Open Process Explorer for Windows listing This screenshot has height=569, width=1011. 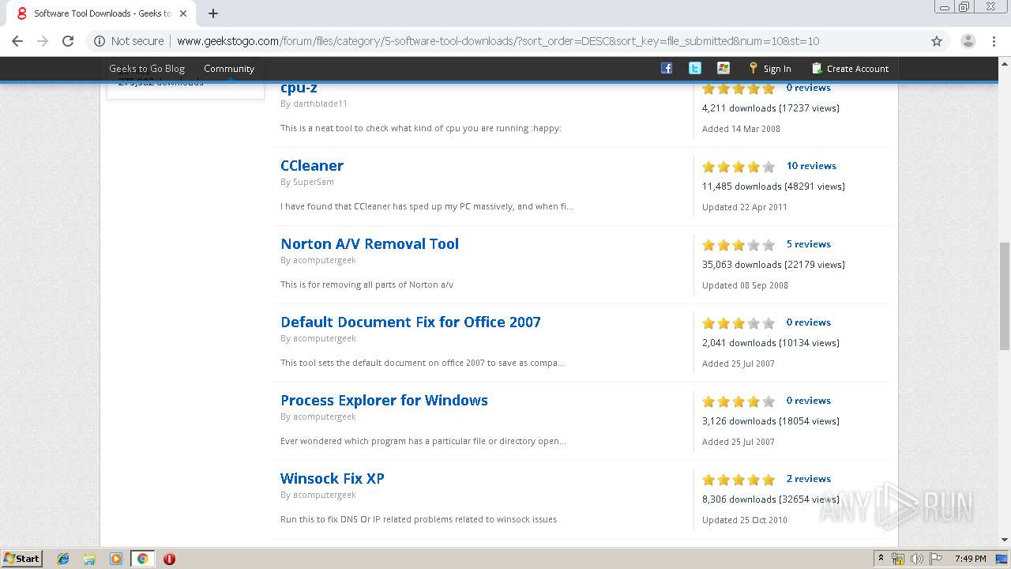pyautogui.click(x=384, y=400)
